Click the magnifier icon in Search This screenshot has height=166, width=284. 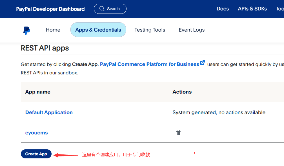pyautogui.click(x=102, y=9)
